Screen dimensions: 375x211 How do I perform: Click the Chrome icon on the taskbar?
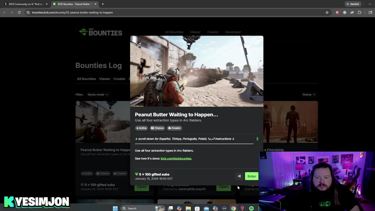233,208
